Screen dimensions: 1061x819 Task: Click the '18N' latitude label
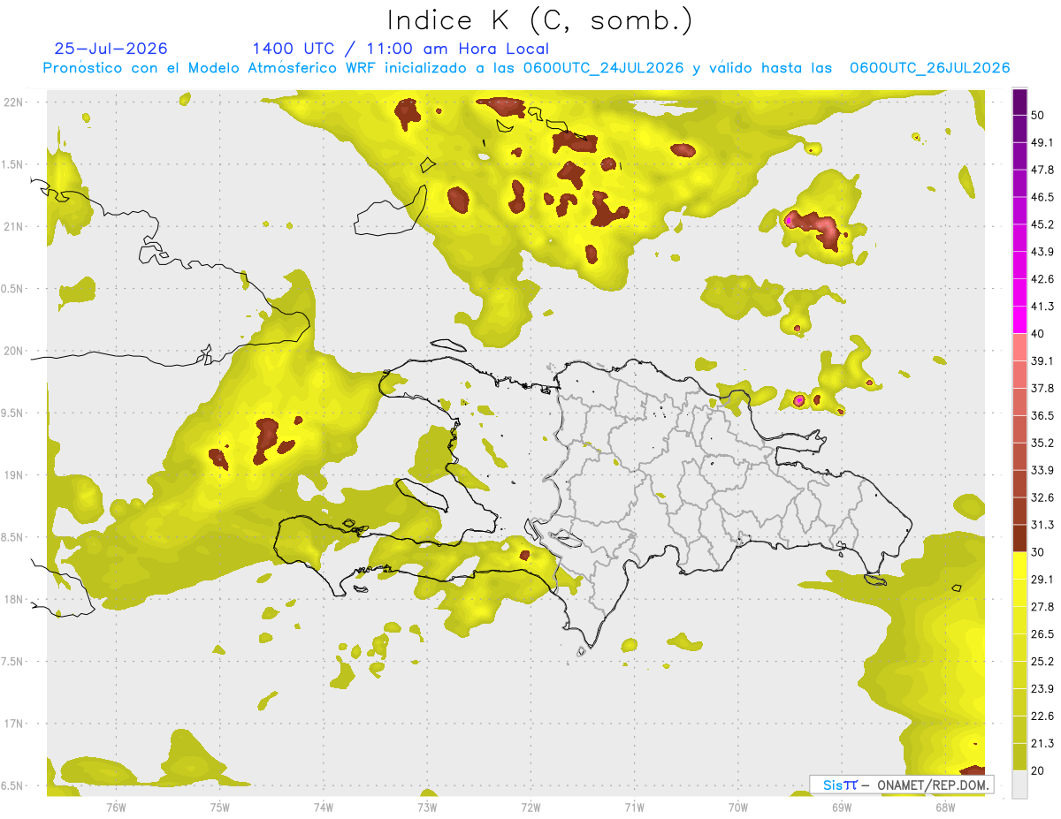(x=13, y=600)
